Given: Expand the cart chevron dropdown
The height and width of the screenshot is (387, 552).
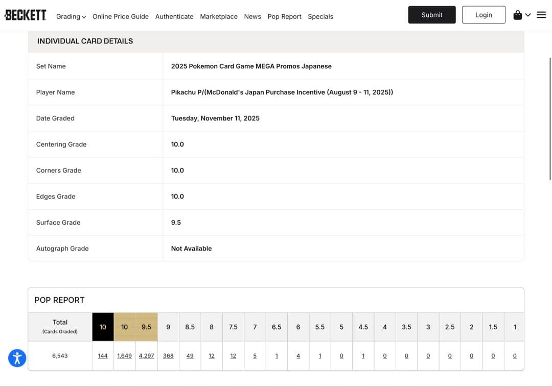Looking at the screenshot, I should [x=528, y=15].
